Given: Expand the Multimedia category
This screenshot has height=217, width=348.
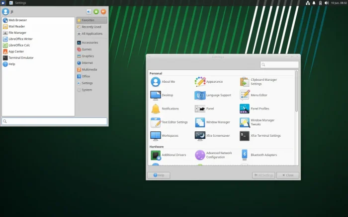Looking at the screenshot, I should click(91, 69).
